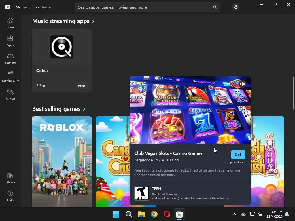Image resolution: width=295 pixels, height=221 pixels.
Task: Click the search magnifier icon in search box
Action: point(215,7)
